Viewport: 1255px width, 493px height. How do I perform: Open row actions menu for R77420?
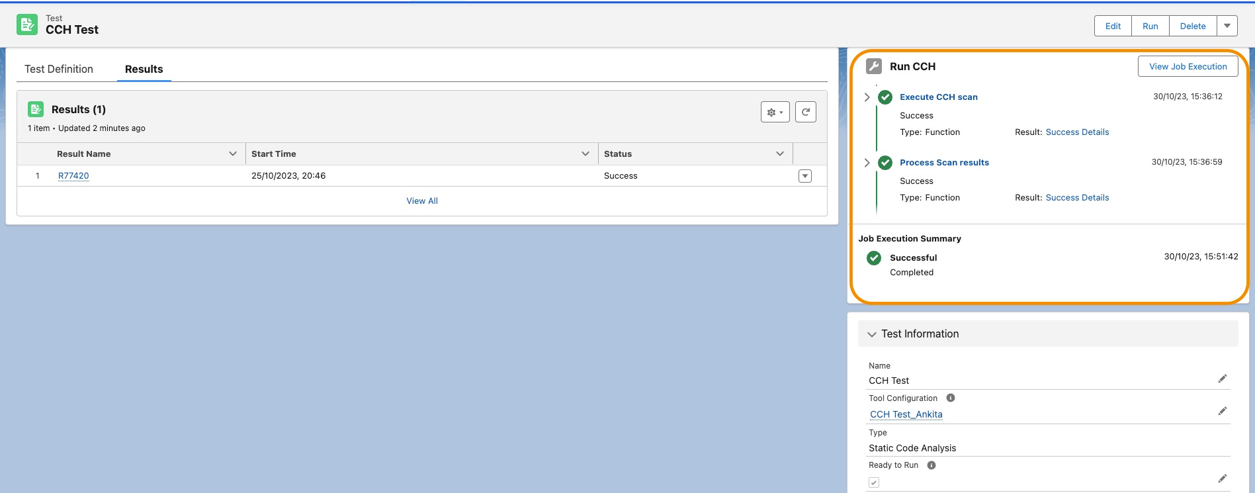coord(805,176)
